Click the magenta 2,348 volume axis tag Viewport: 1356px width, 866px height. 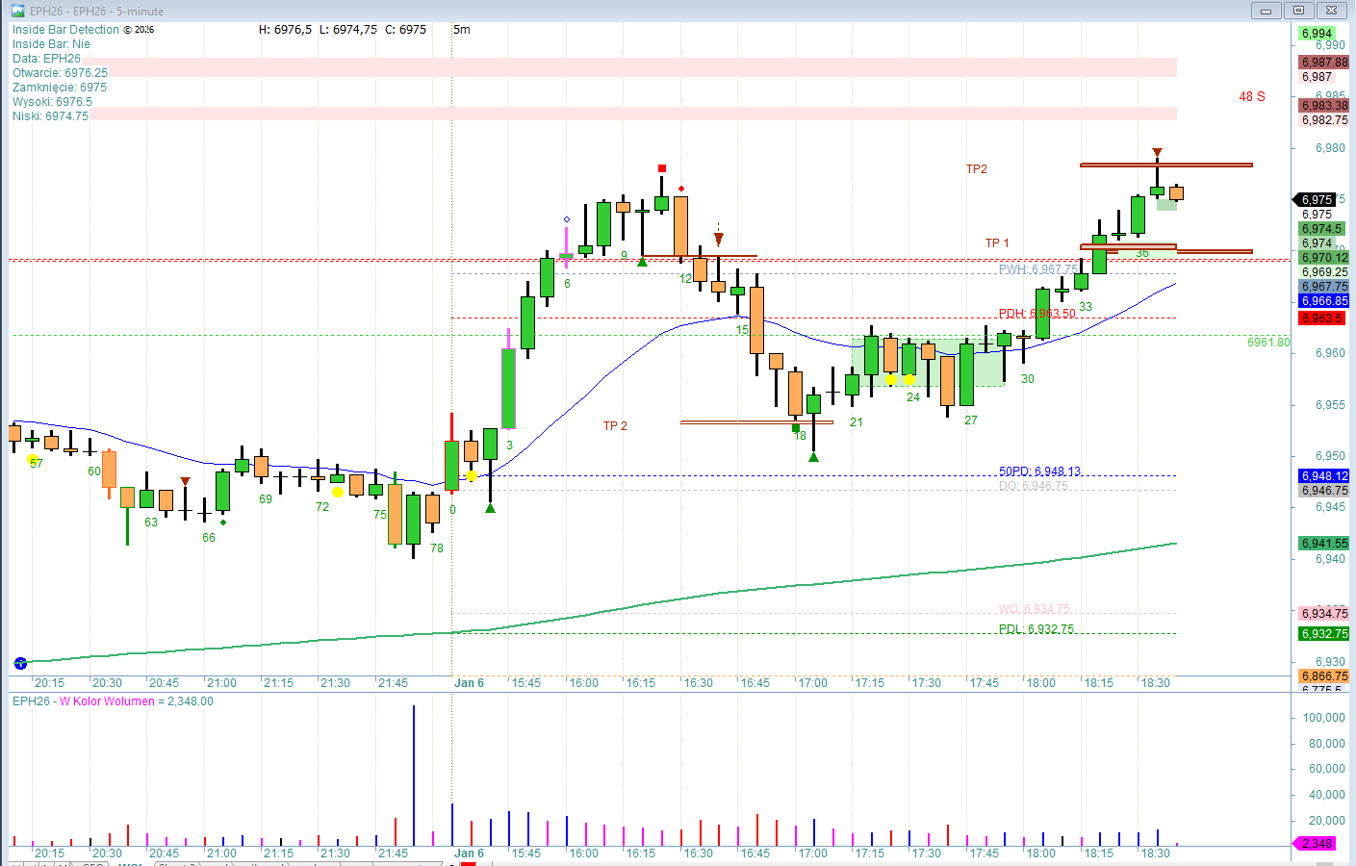click(1317, 844)
